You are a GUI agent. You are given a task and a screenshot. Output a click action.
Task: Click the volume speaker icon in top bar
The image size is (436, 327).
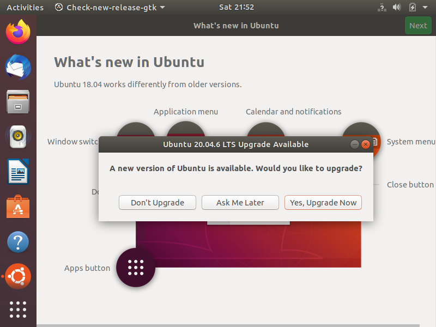[397, 7]
